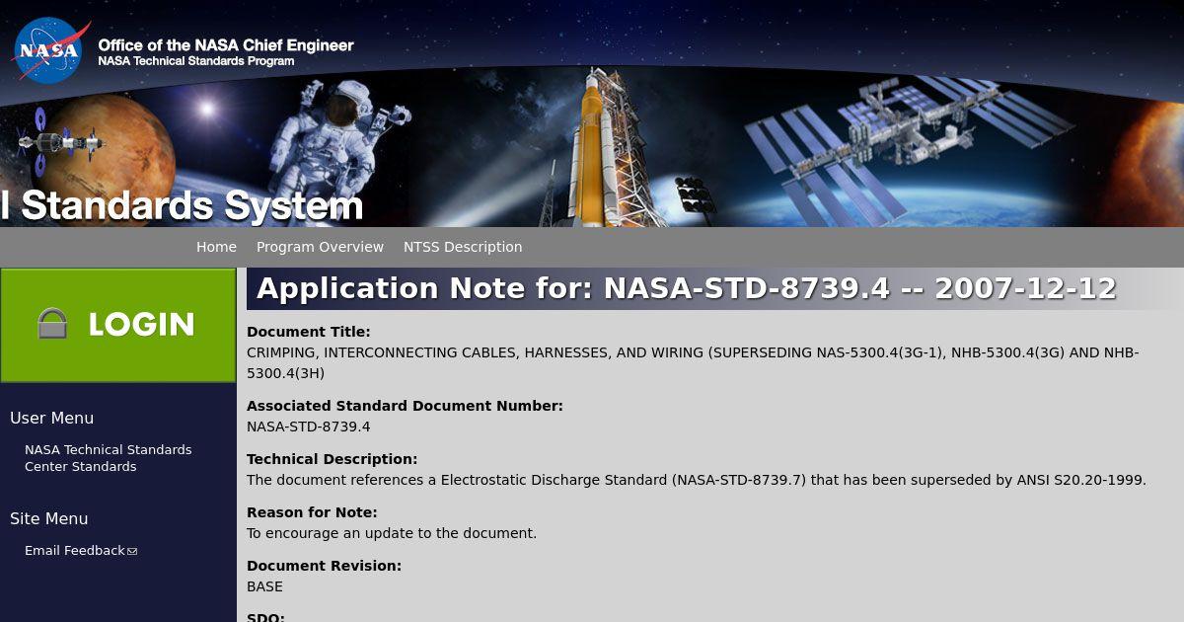Click the Email Feedback link

pyautogui.click(x=75, y=550)
